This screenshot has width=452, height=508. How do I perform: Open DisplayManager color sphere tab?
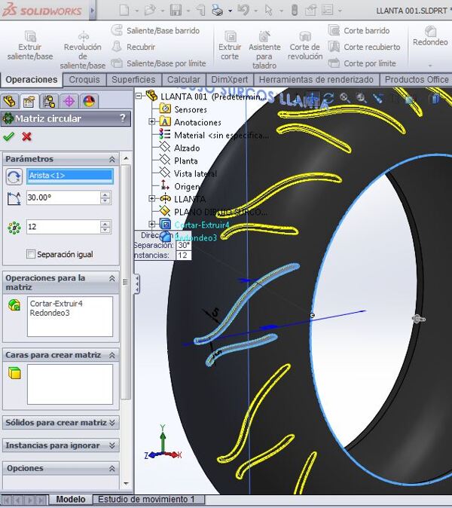pyautogui.click(x=89, y=102)
